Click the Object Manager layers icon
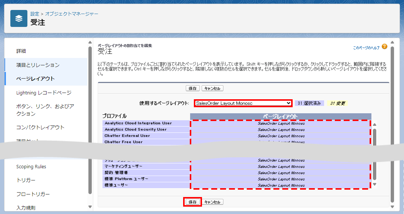Viewport: 404px width, 214px height. (x=19, y=18)
